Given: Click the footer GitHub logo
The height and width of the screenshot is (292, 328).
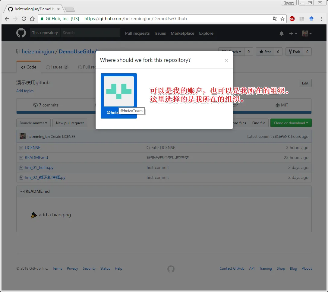Looking at the screenshot, I should click(171, 269).
